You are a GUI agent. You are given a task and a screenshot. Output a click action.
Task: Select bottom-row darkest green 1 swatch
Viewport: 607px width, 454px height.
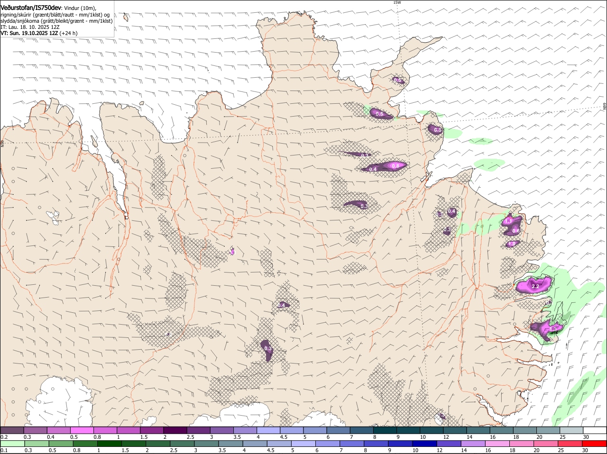pos(109,444)
